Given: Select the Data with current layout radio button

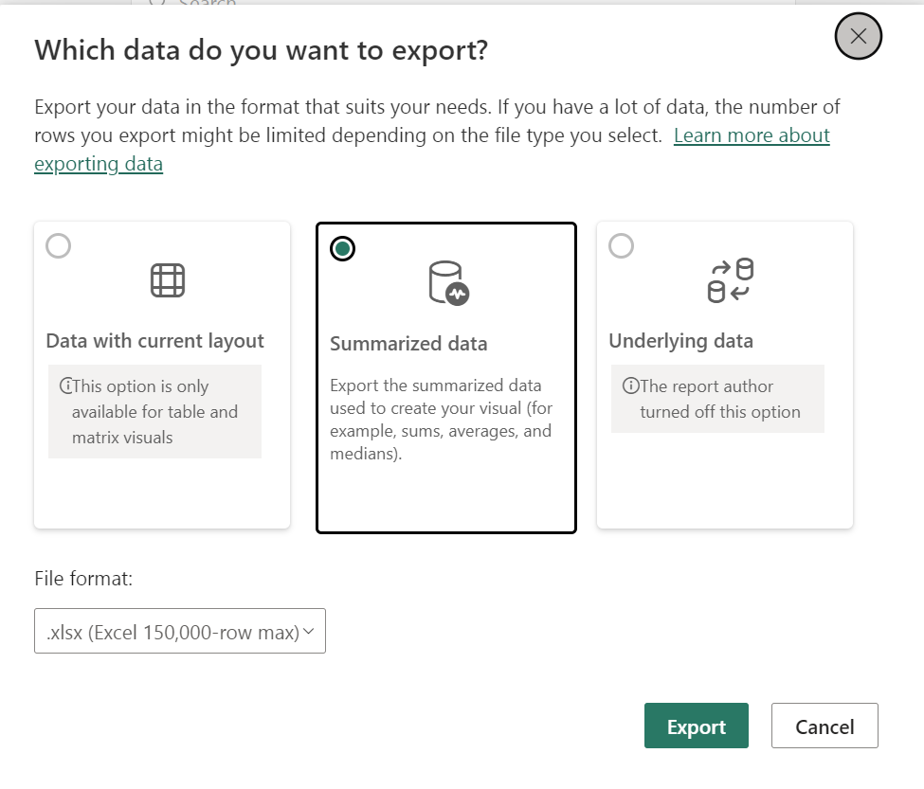Looking at the screenshot, I should [x=59, y=245].
